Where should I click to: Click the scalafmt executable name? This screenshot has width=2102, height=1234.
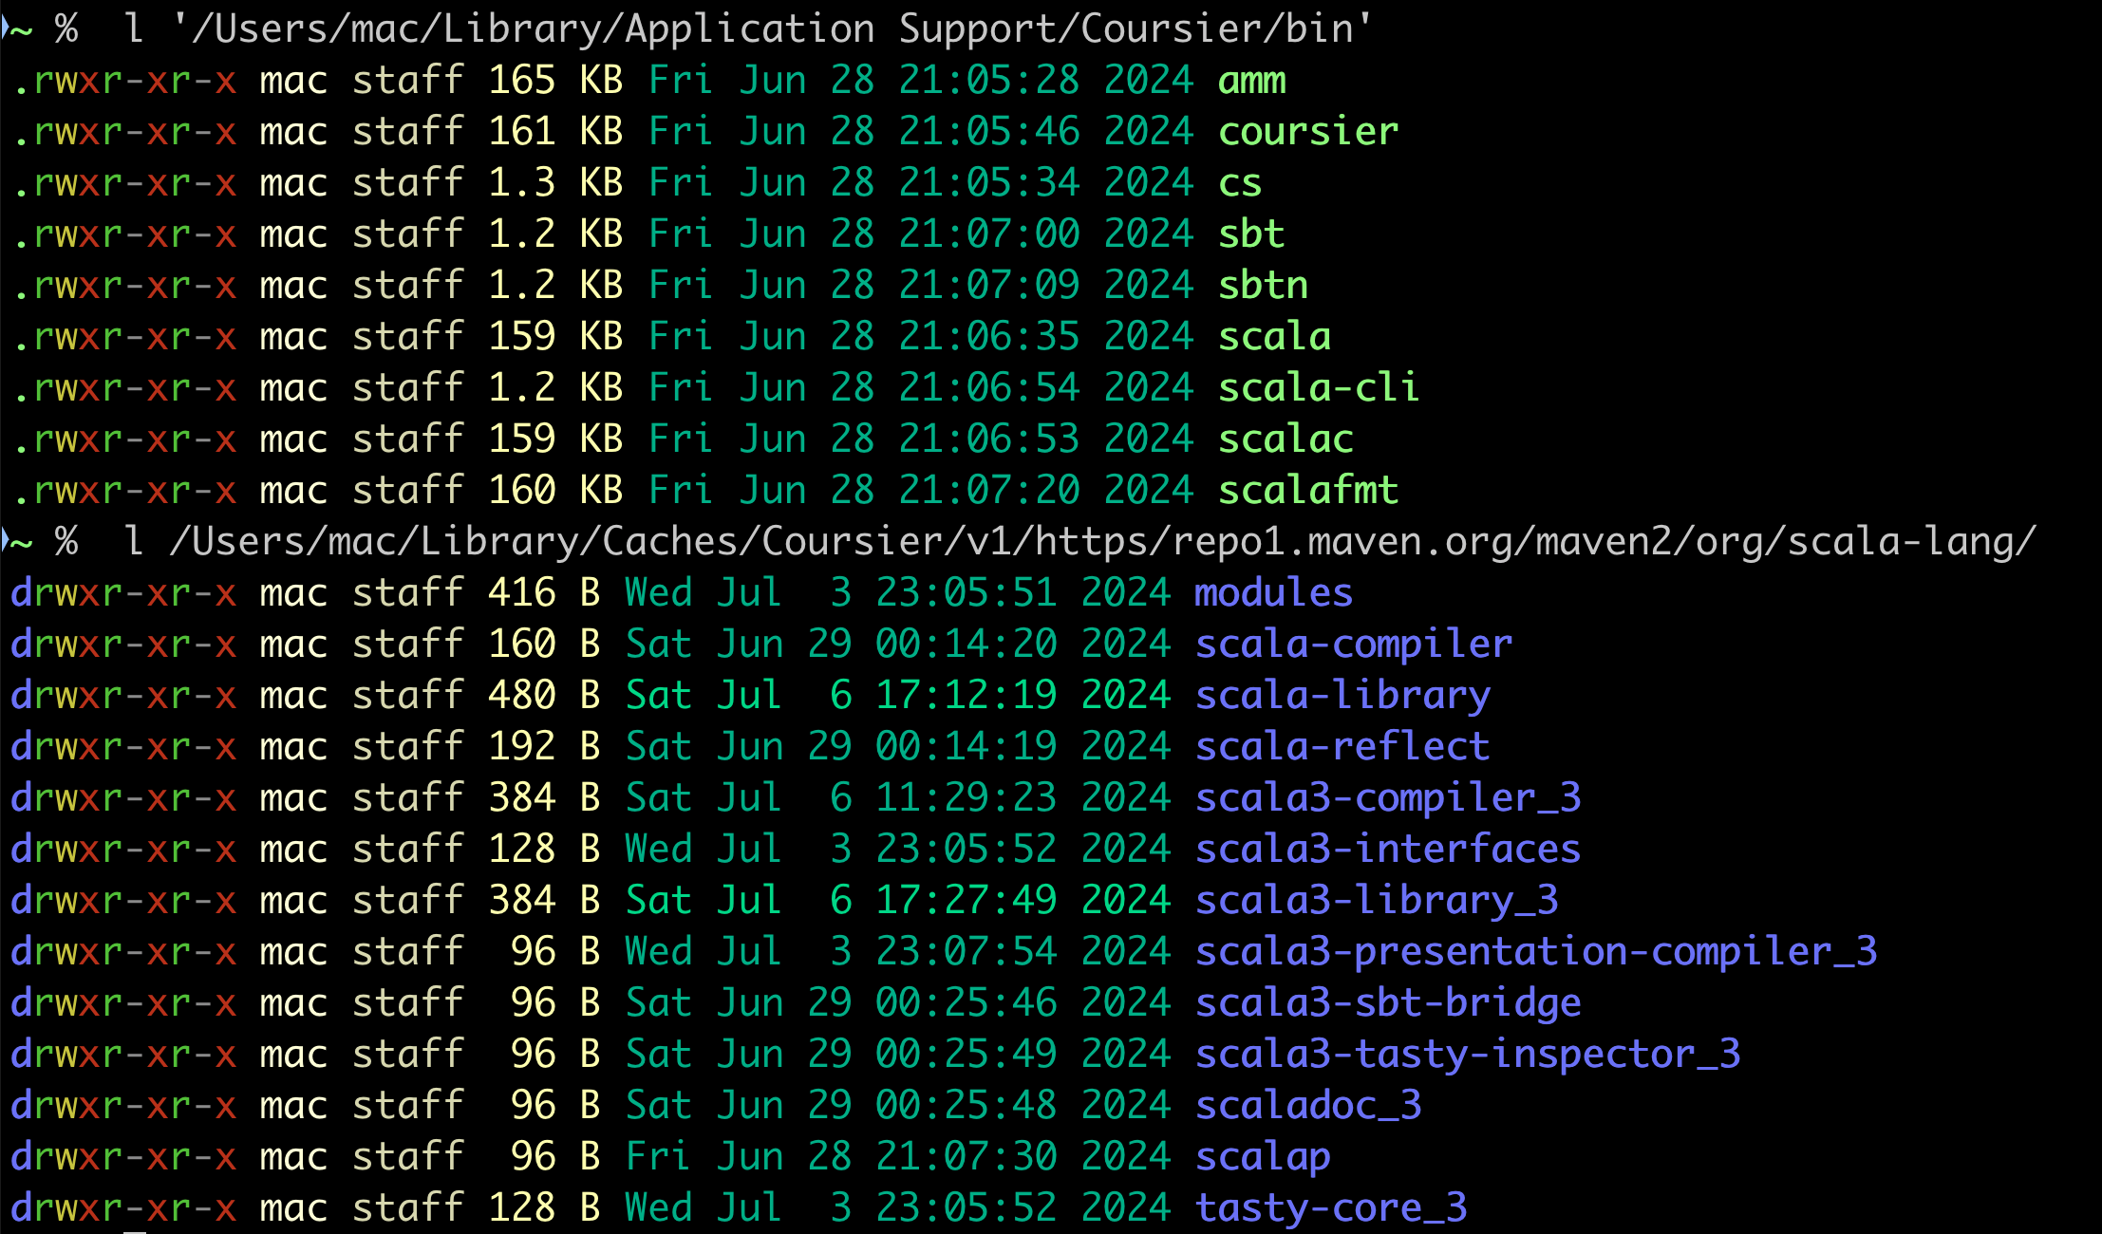[x=1307, y=492]
